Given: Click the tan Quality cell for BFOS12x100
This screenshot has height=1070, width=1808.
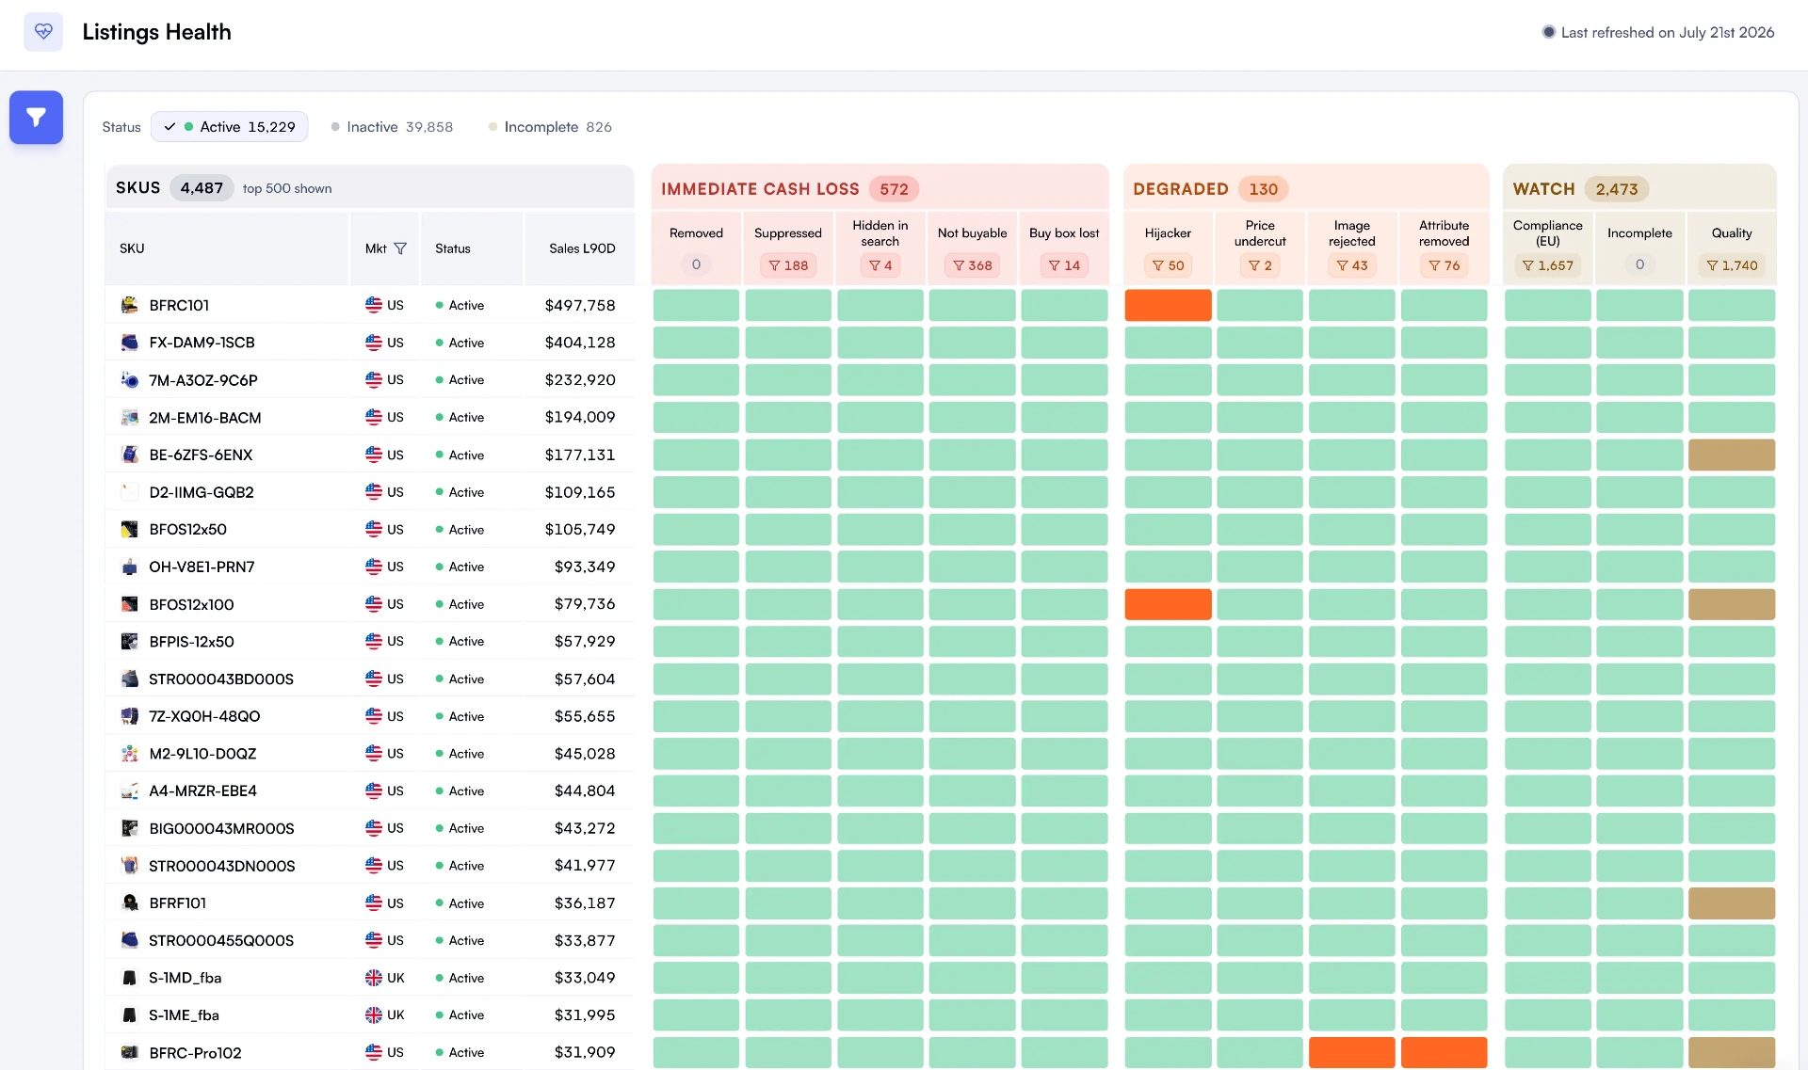Looking at the screenshot, I should (1732, 604).
